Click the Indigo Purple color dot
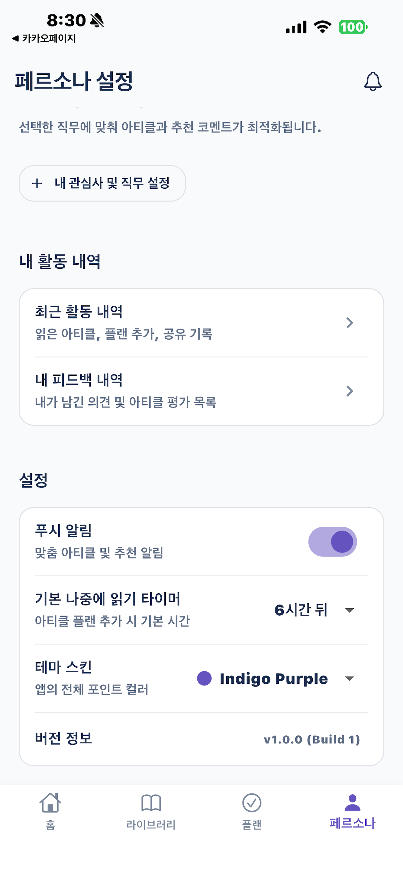Viewport: 403px width, 872px height. (x=204, y=678)
